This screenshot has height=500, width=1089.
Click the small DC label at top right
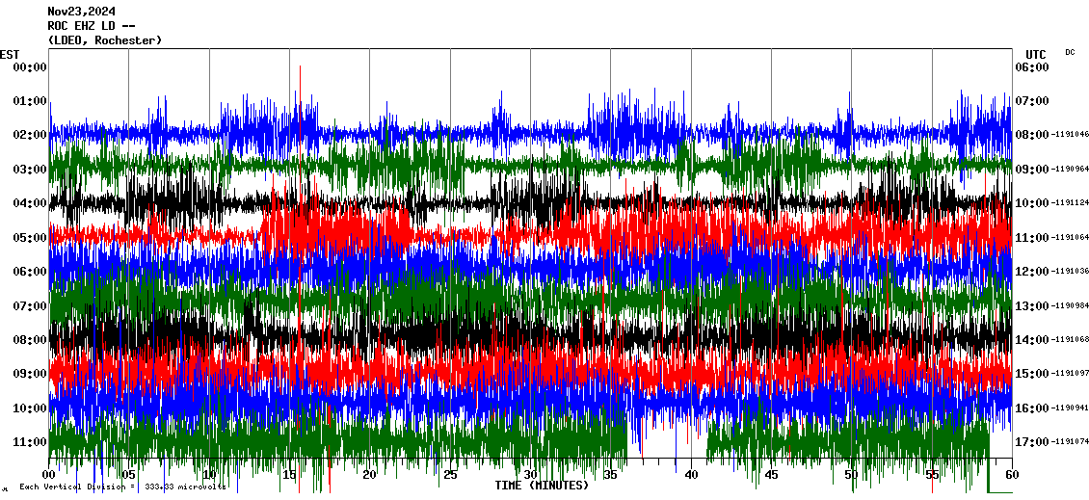(x=1070, y=52)
